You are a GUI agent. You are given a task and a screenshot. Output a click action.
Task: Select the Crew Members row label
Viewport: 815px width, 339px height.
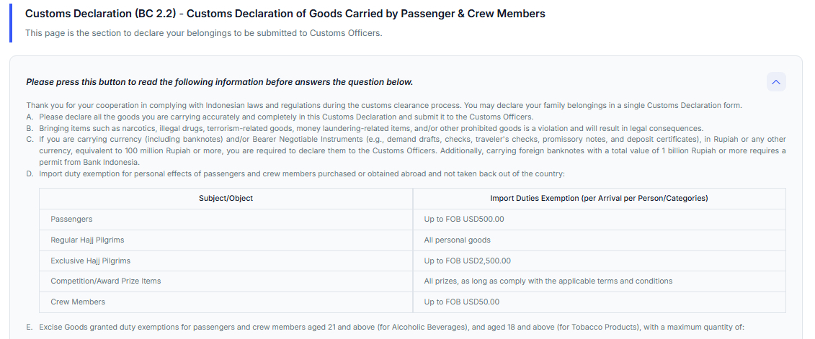click(x=78, y=302)
